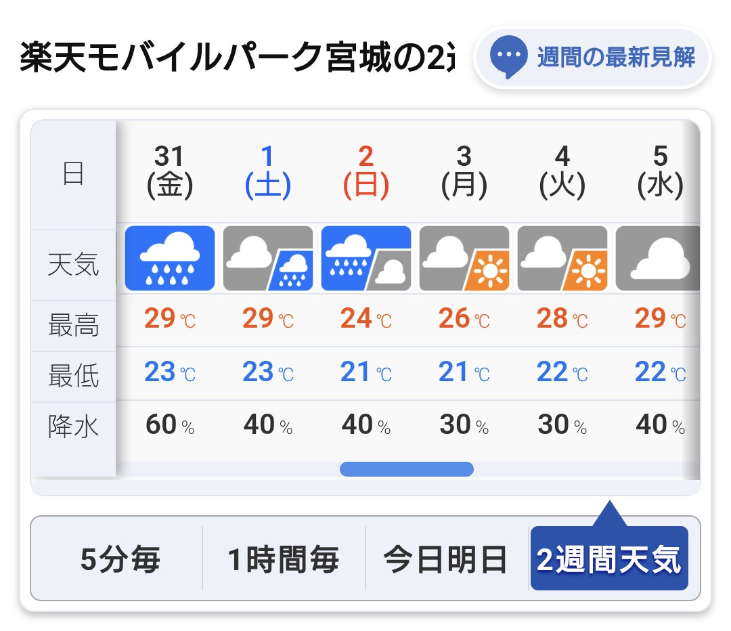Select the 1 (土) date header

268,172
